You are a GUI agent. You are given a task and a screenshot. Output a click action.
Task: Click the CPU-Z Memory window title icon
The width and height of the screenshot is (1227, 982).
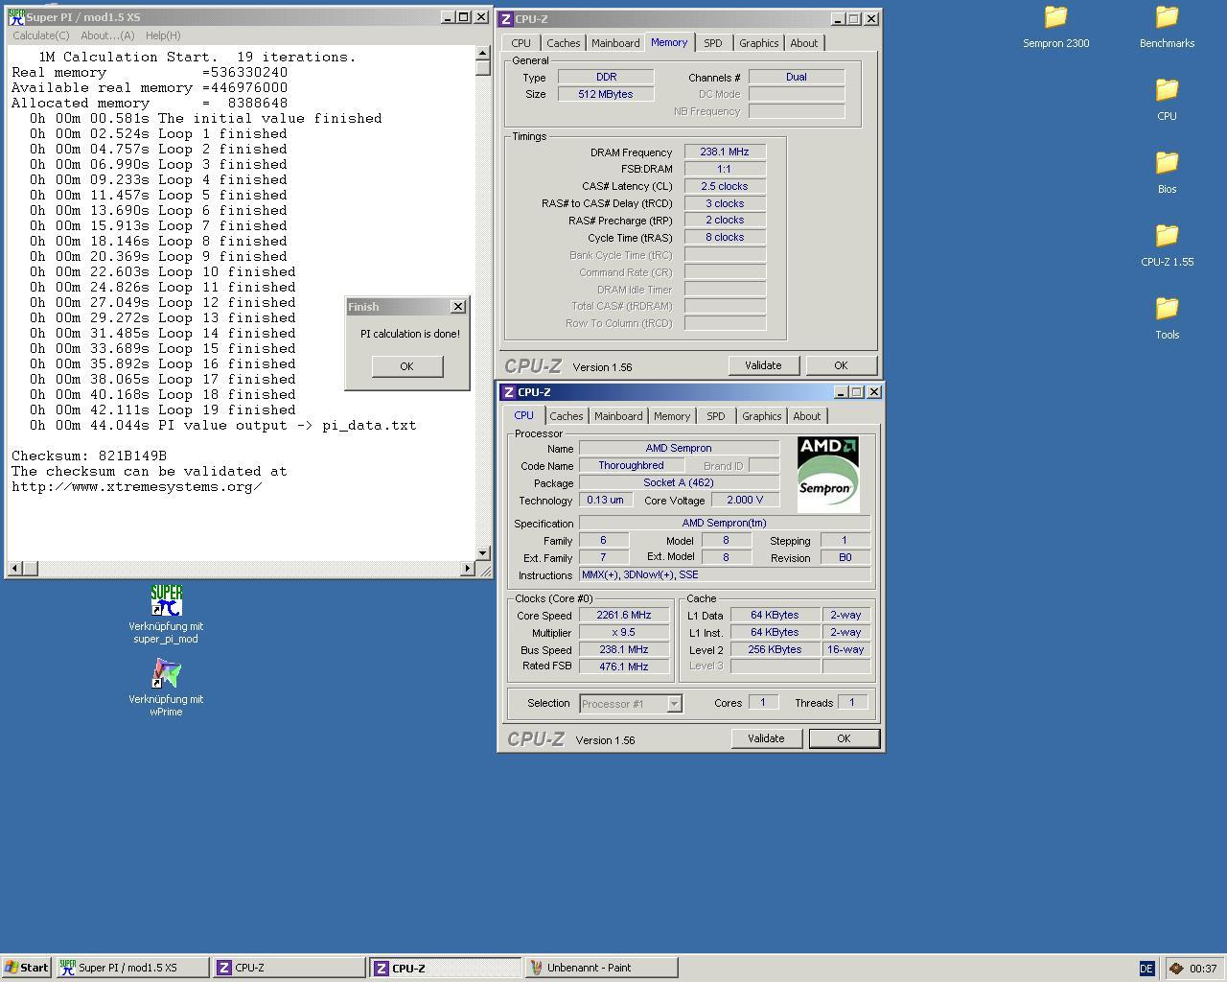point(506,18)
